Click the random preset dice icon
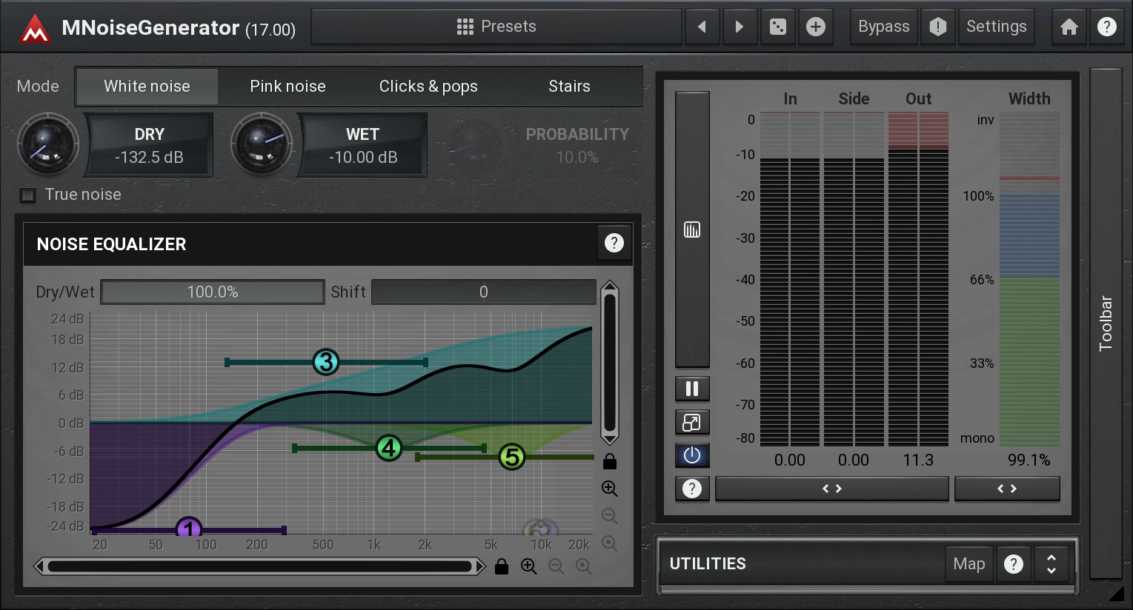The height and width of the screenshot is (610, 1133). [777, 27]
